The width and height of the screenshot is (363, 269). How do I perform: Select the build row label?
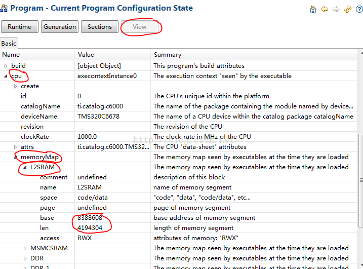(x=18, y=66)
